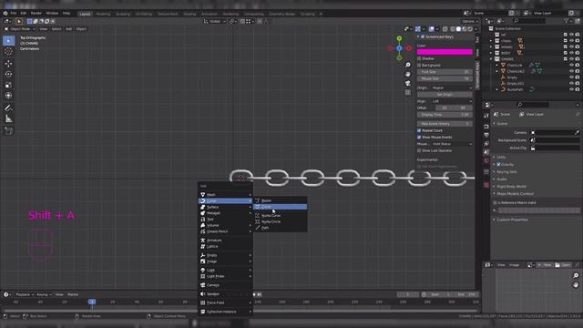Click Open button in image editor
The width and height of the screenshot is (583, 328).
click(x=563, y=265)
